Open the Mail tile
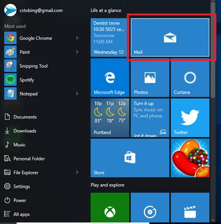Image resolution: width=221 pixels, height=224 pixels. point(170,37)
